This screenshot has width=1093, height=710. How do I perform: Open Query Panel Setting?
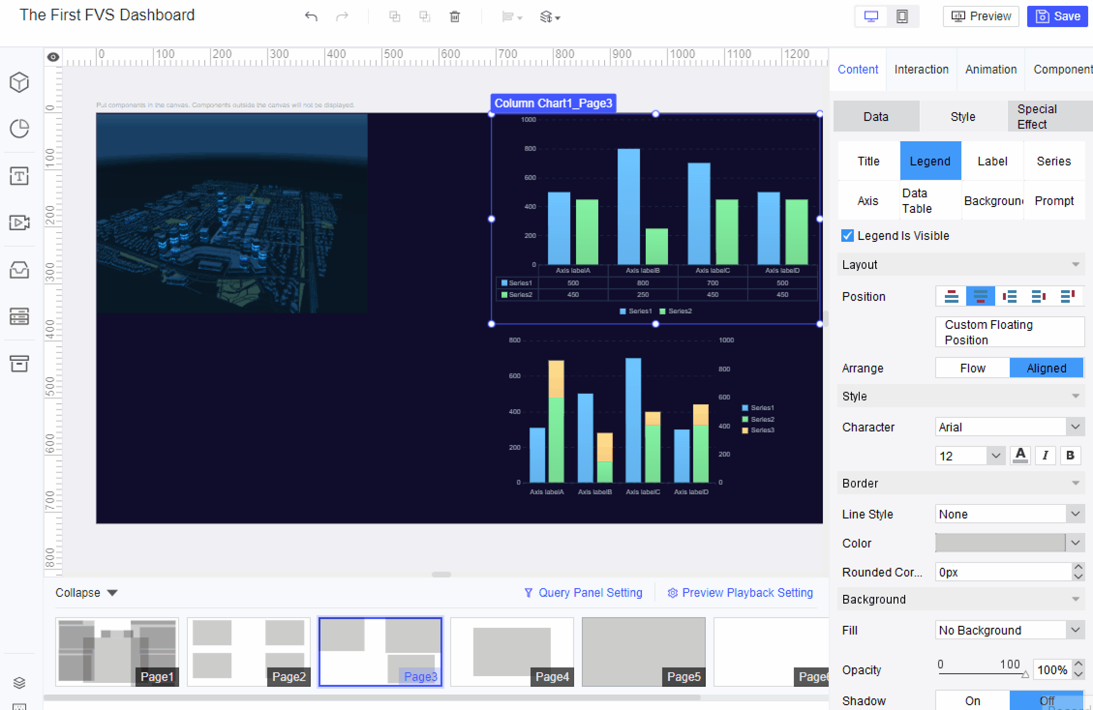(583, 592)
